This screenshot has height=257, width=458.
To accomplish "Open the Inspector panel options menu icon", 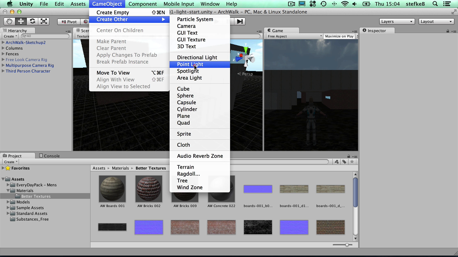I will (x=454, y=31).
